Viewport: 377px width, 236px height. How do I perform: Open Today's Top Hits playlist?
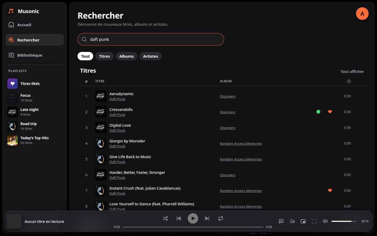(x=35, y=140)
